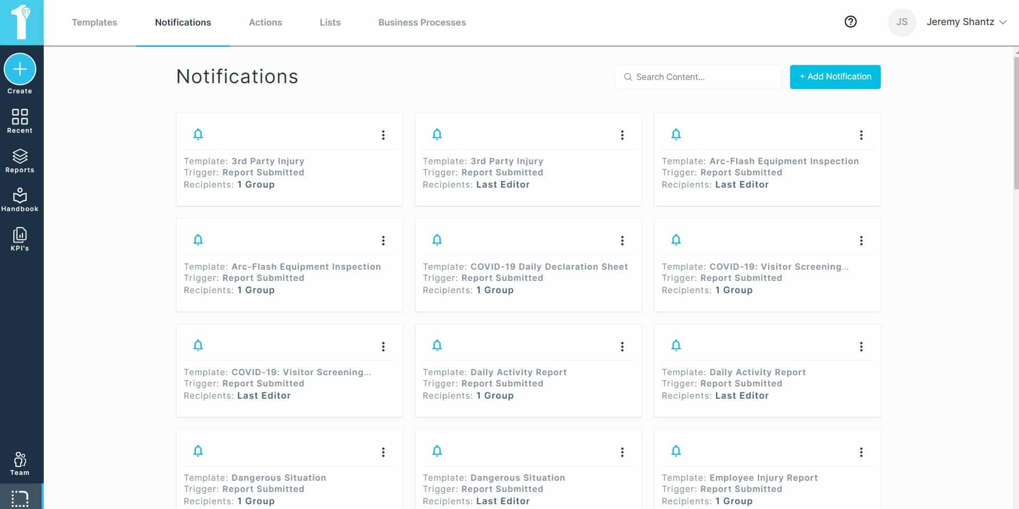
Task: Click bell icon on 3rd Party Injury 1 Group card
Action: [198, 134]
